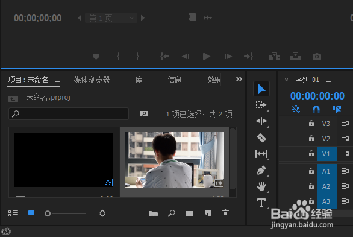Click the Creative Cloud status icon
The image size is (353, 237).
tap(6, 232)
